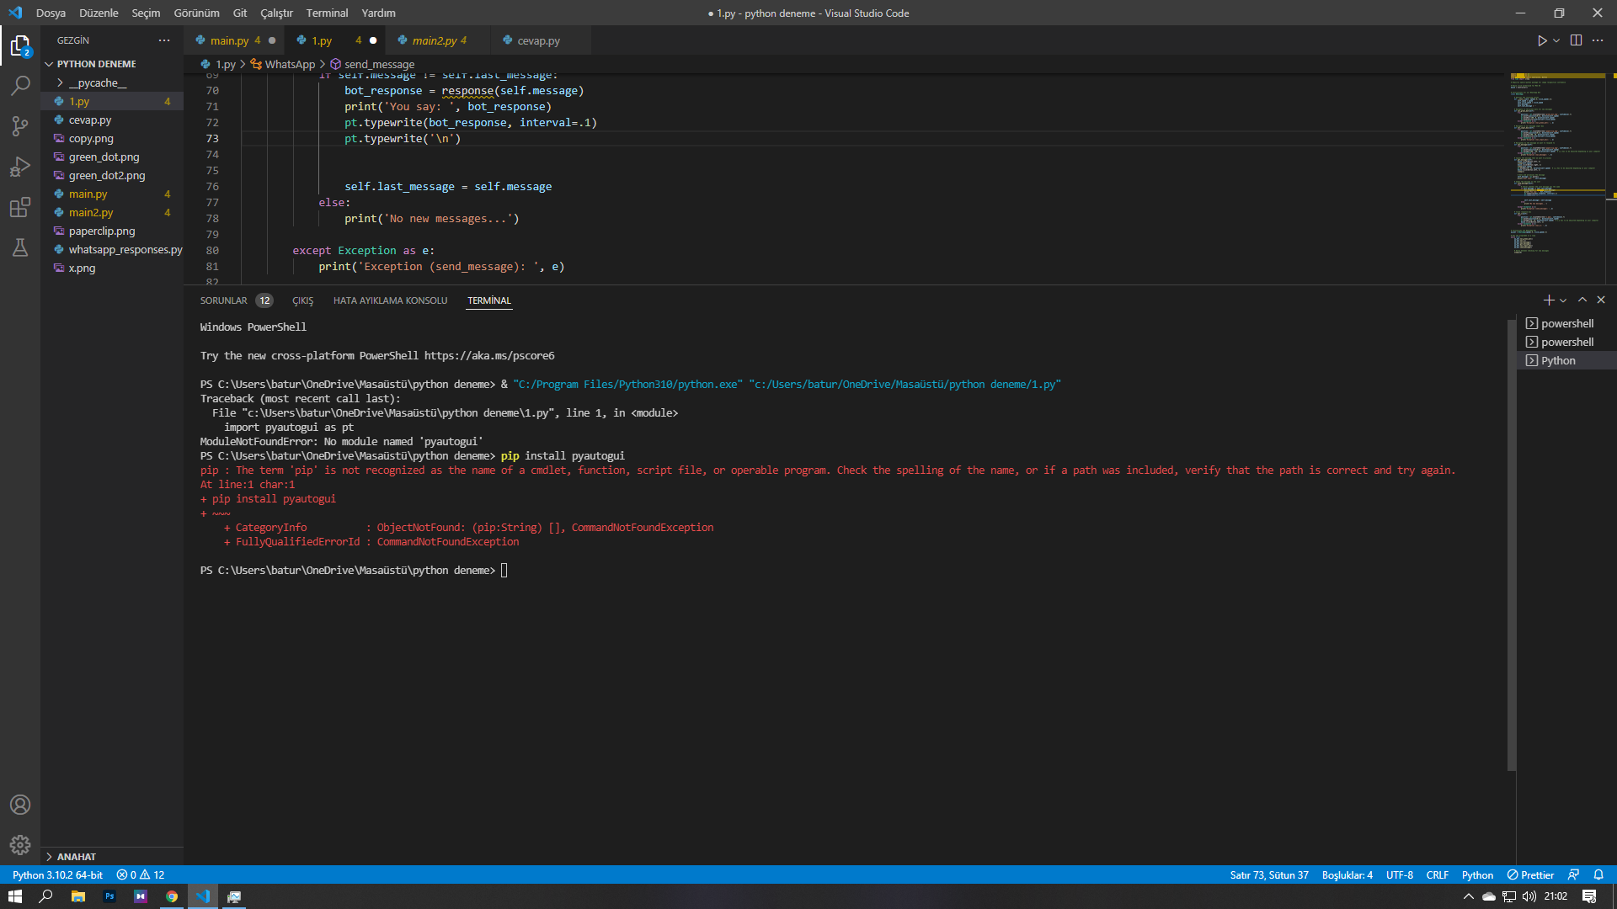Open the VS Code logo application menu
This screenshot has height=909, width=1617.
[x=15, y=13]
